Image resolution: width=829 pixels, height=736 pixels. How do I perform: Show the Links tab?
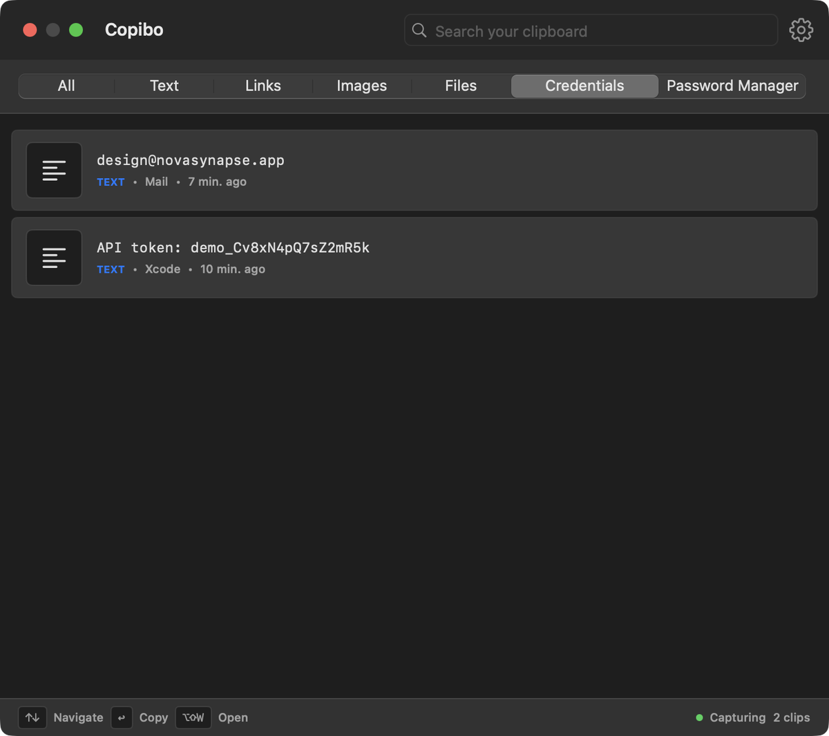click(263, 86)
